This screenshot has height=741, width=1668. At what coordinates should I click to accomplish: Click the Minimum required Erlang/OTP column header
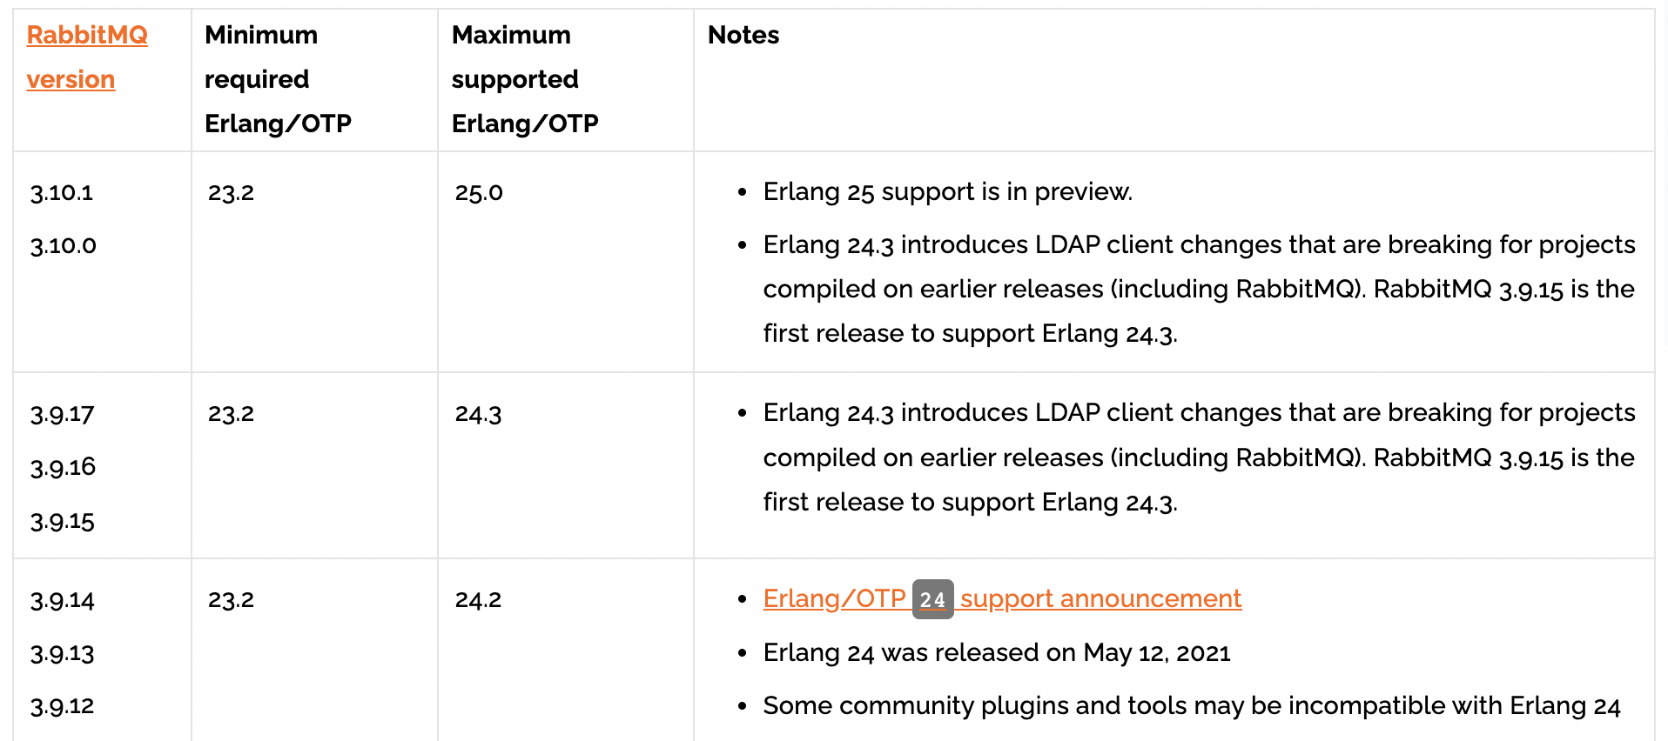[x=278, y=79]
